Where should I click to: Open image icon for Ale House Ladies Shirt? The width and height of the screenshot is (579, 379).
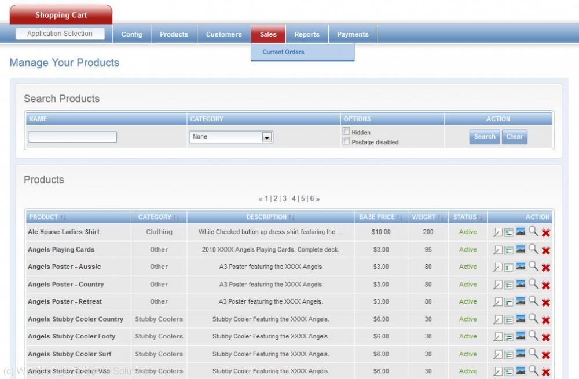point(521,232)
